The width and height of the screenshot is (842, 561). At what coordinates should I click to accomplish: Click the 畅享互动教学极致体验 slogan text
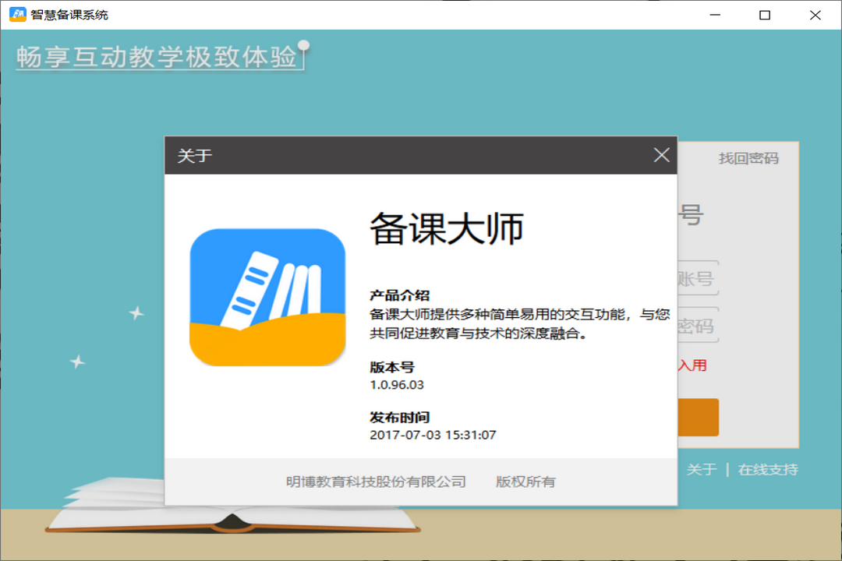158,56
